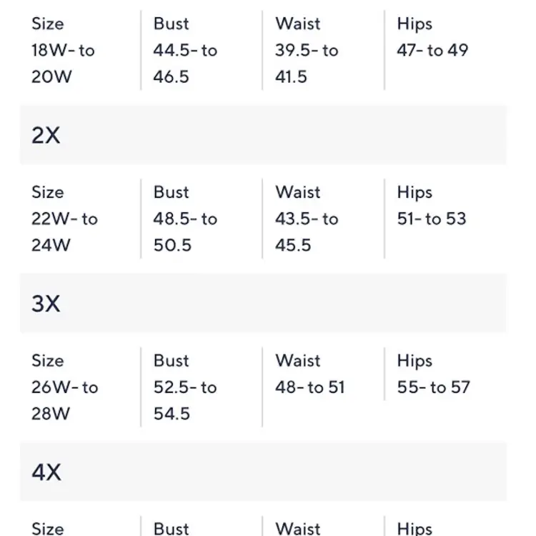This screenshot has width=536, height=536.
Task: Click the Waist label under the 4X header
Action: click(297, 528)
